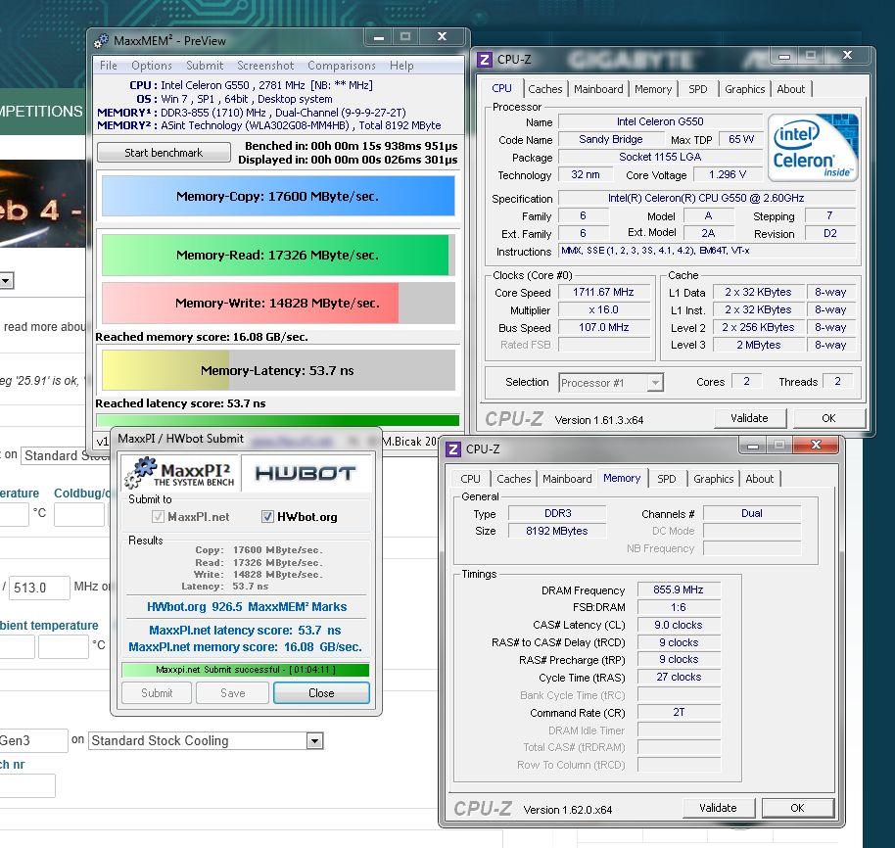Switch to Mainboard tab in upper CPU-Z
This screenshot has width=895, height=848.
598,89
